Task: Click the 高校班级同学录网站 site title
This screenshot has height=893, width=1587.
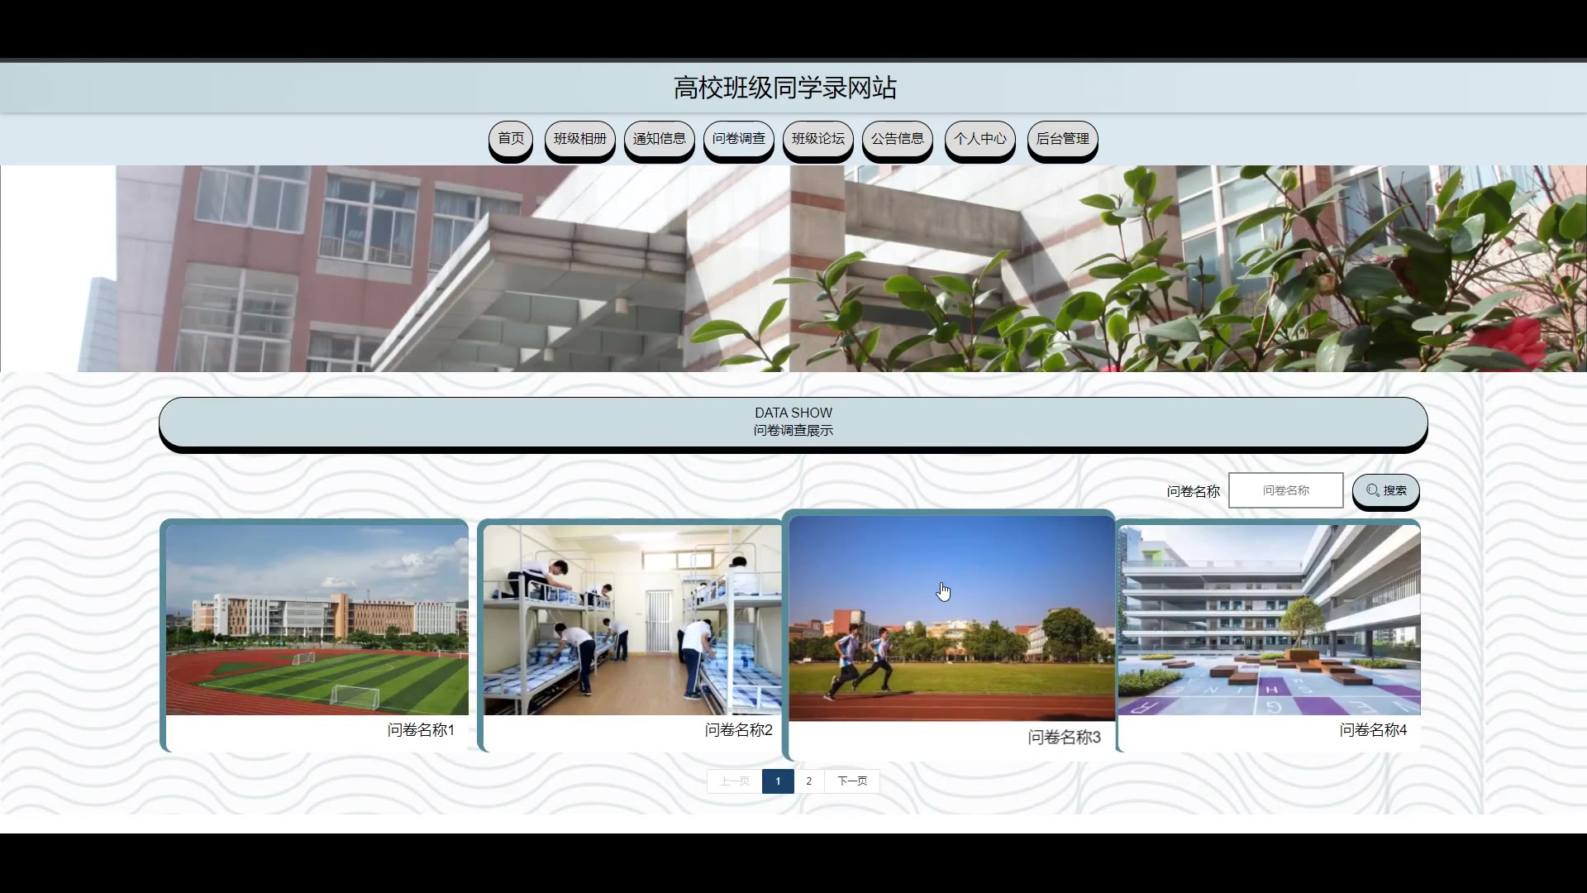Action: 785,88
